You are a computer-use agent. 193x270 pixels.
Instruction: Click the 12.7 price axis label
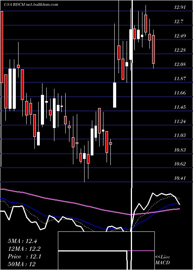tap(179, 22)
